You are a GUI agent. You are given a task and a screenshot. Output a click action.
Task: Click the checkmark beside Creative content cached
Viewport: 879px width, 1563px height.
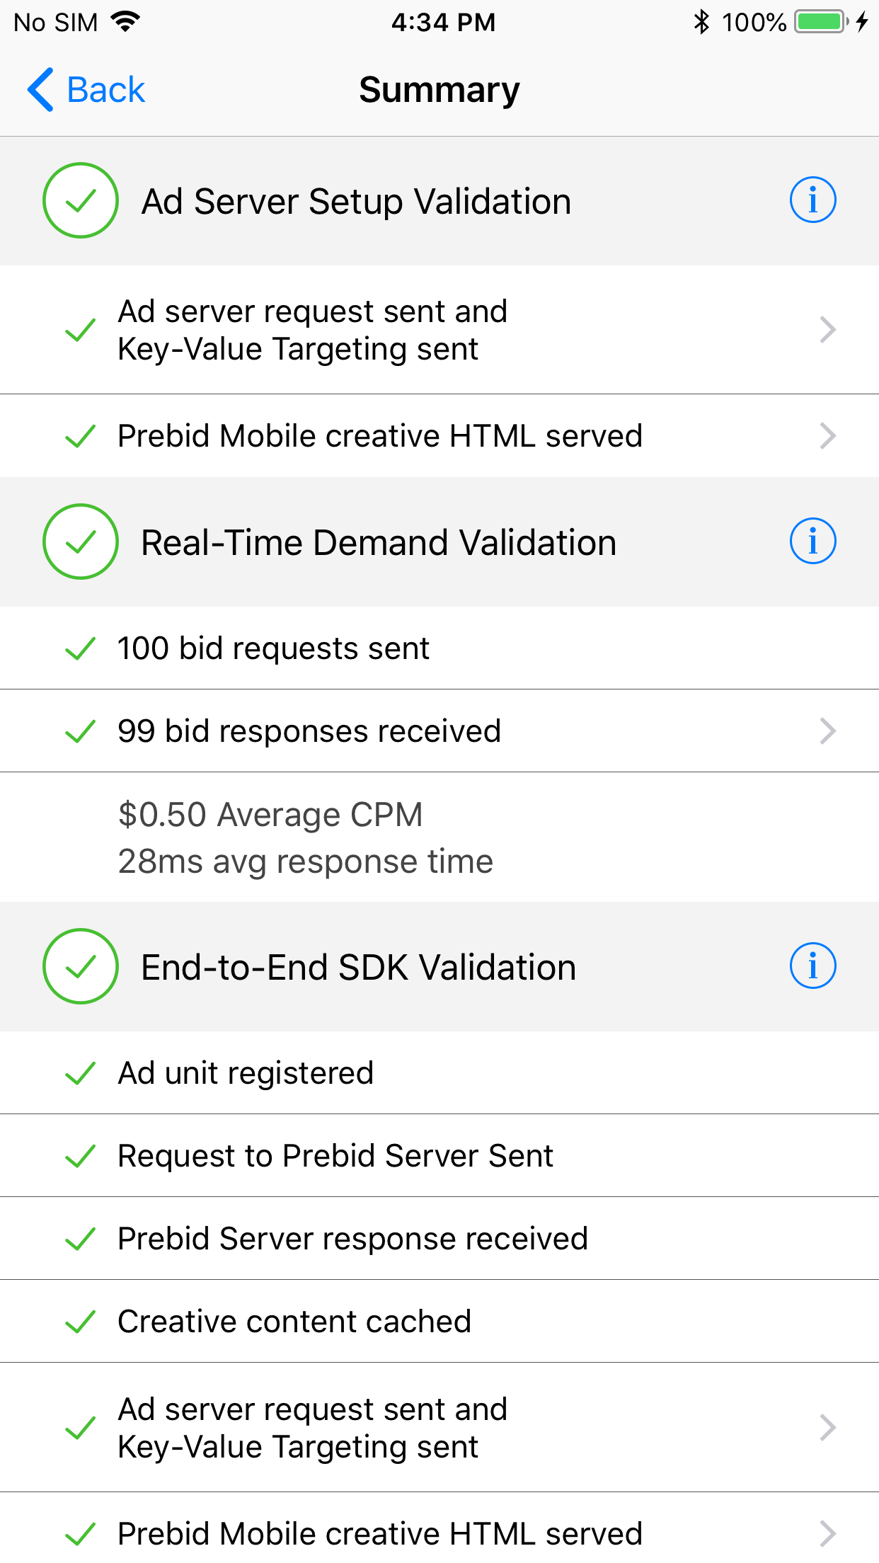point(80,1321)
